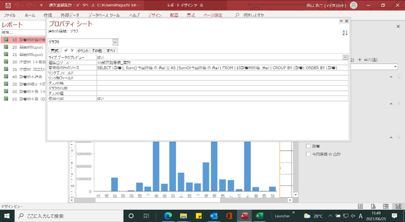Switch to Print Preview status bar icon

pos(373,206)
